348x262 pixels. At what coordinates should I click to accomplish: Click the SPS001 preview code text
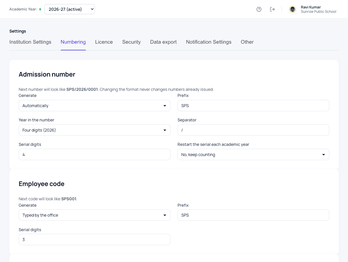[x=69, y=199]
